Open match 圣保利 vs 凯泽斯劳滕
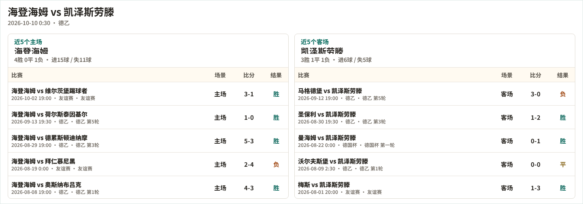583x204 pixels. point(327,114)
